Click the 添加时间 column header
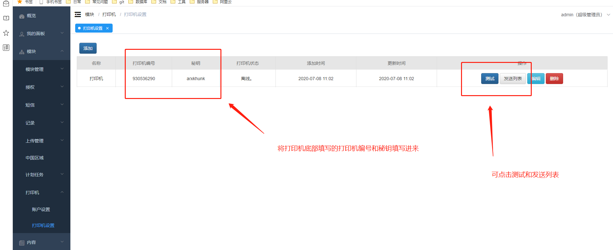Viewport: 613px width, 250px height. 316,63
